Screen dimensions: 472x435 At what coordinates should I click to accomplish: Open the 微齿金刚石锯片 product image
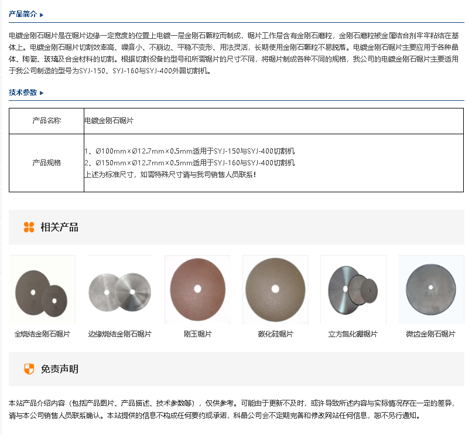click(430, 290)
